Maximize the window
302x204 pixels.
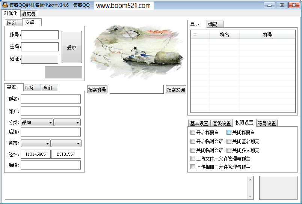pyautogui.click(x=282, y=5)
